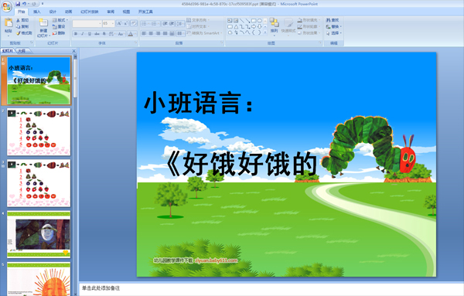The image size is (464, 296).
Task: Select the oval shape in shapes gallery
Action: click(x=260, y=21)
